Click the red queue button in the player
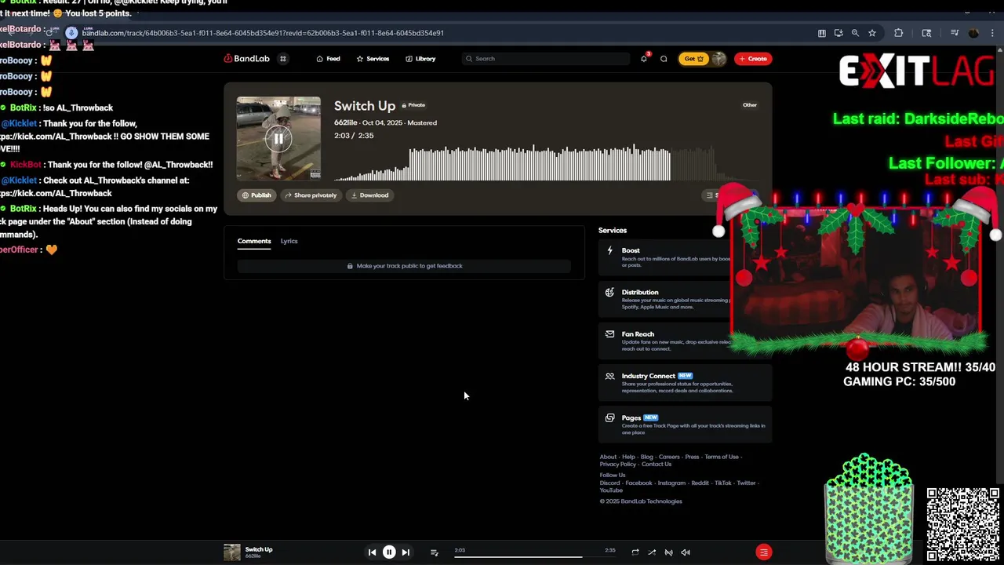Screen dimensions: 1004x565 [x=764, y=552]
